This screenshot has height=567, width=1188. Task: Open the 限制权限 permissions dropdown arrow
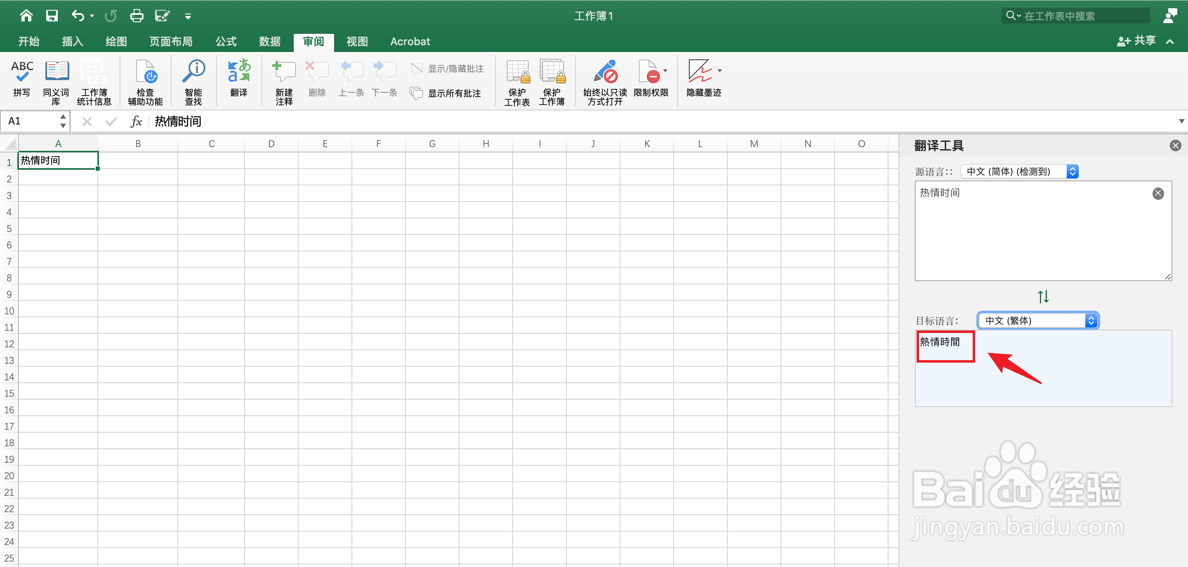coord(665,71)
